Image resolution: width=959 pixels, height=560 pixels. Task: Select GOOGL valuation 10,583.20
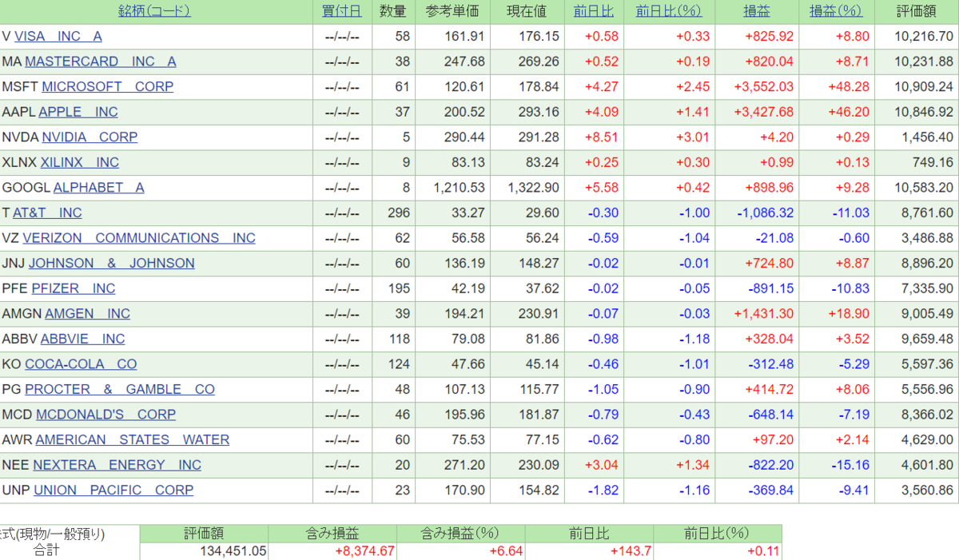(924, 188)
